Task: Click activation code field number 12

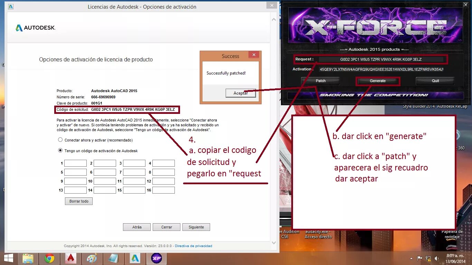Action: click(163, 181)
